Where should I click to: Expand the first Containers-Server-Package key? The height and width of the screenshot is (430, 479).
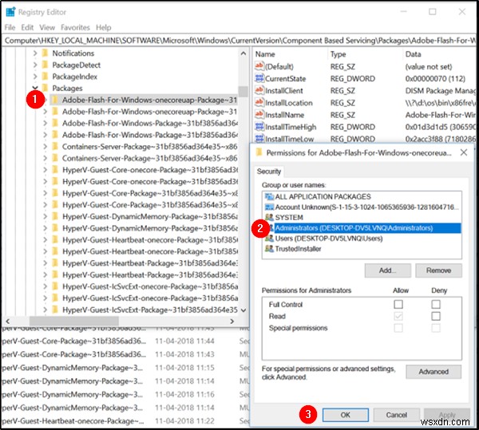(45, 147)
